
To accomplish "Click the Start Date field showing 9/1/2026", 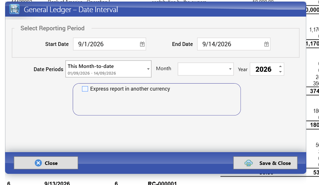I will click(x=109, y=44).
